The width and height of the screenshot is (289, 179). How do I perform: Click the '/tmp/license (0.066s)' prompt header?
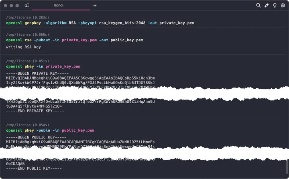27,35
